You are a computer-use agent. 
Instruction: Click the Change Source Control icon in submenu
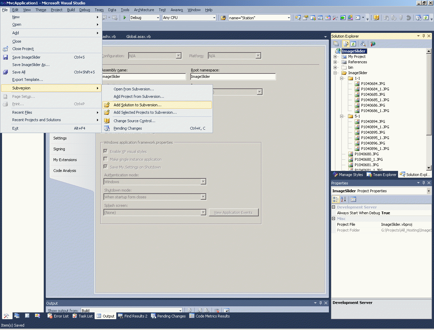tap(107, 121)
